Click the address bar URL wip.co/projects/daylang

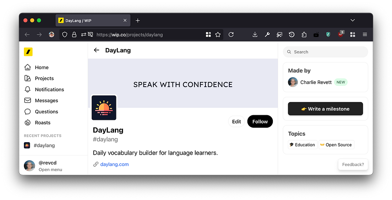click(129, 35)
